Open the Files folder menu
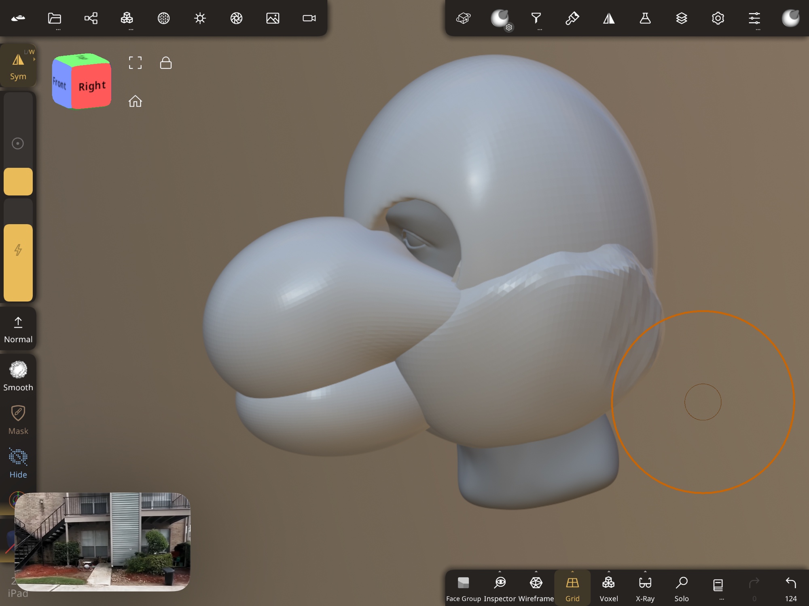 [54, 18]
